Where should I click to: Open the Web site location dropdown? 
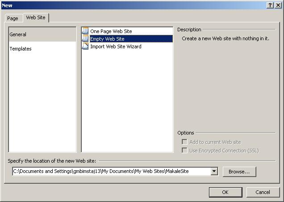tap(214, 171)
